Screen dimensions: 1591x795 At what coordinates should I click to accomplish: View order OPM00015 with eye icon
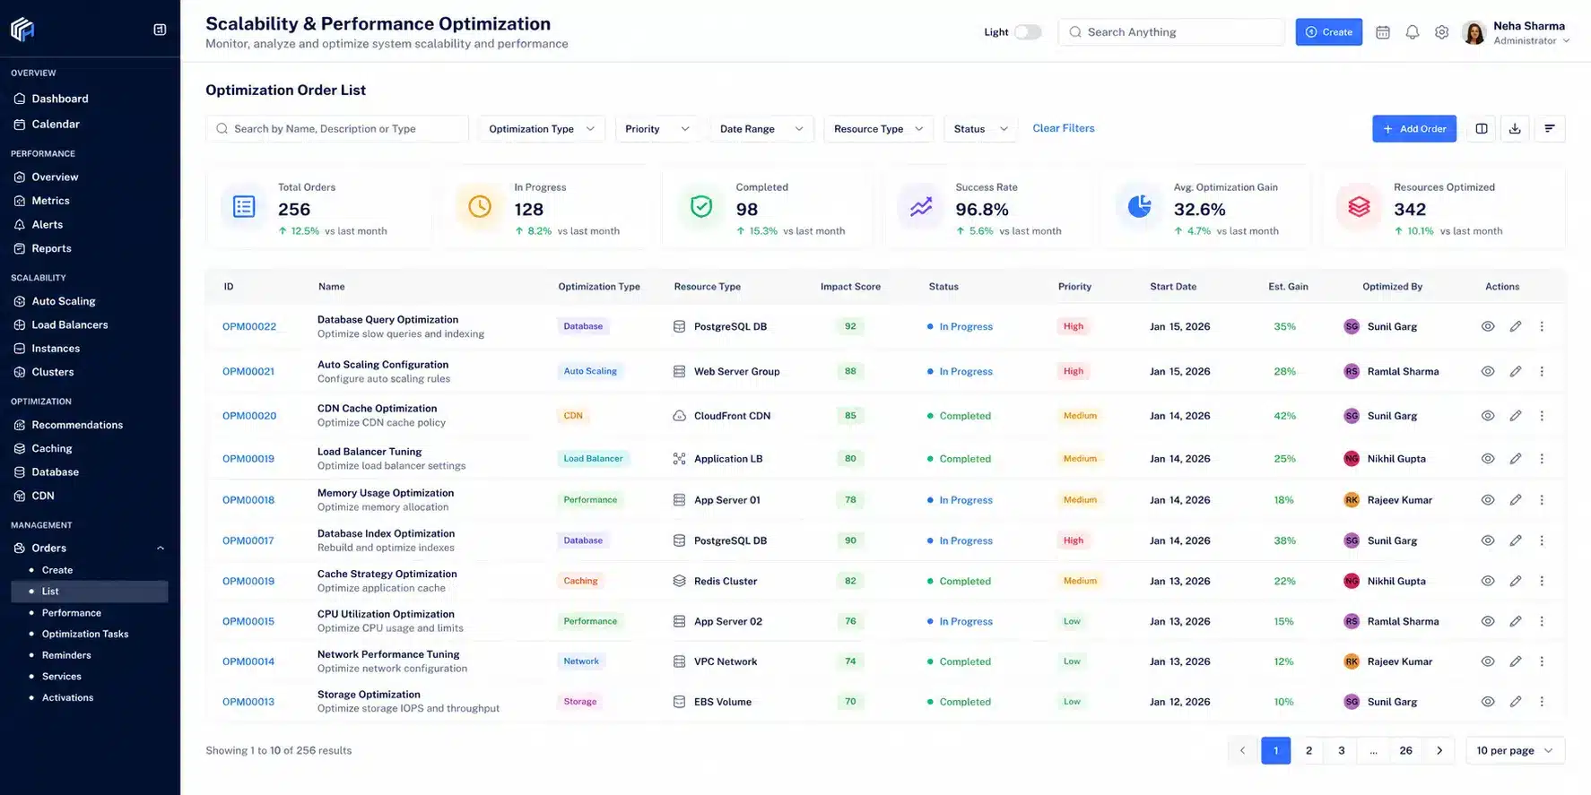[1488, 621]
